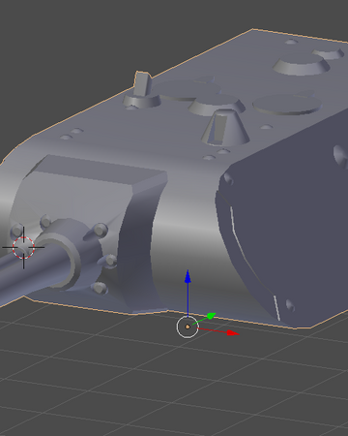
Task: Click the red X-axis manipulator arrow
Action: (x=232, y=332)
